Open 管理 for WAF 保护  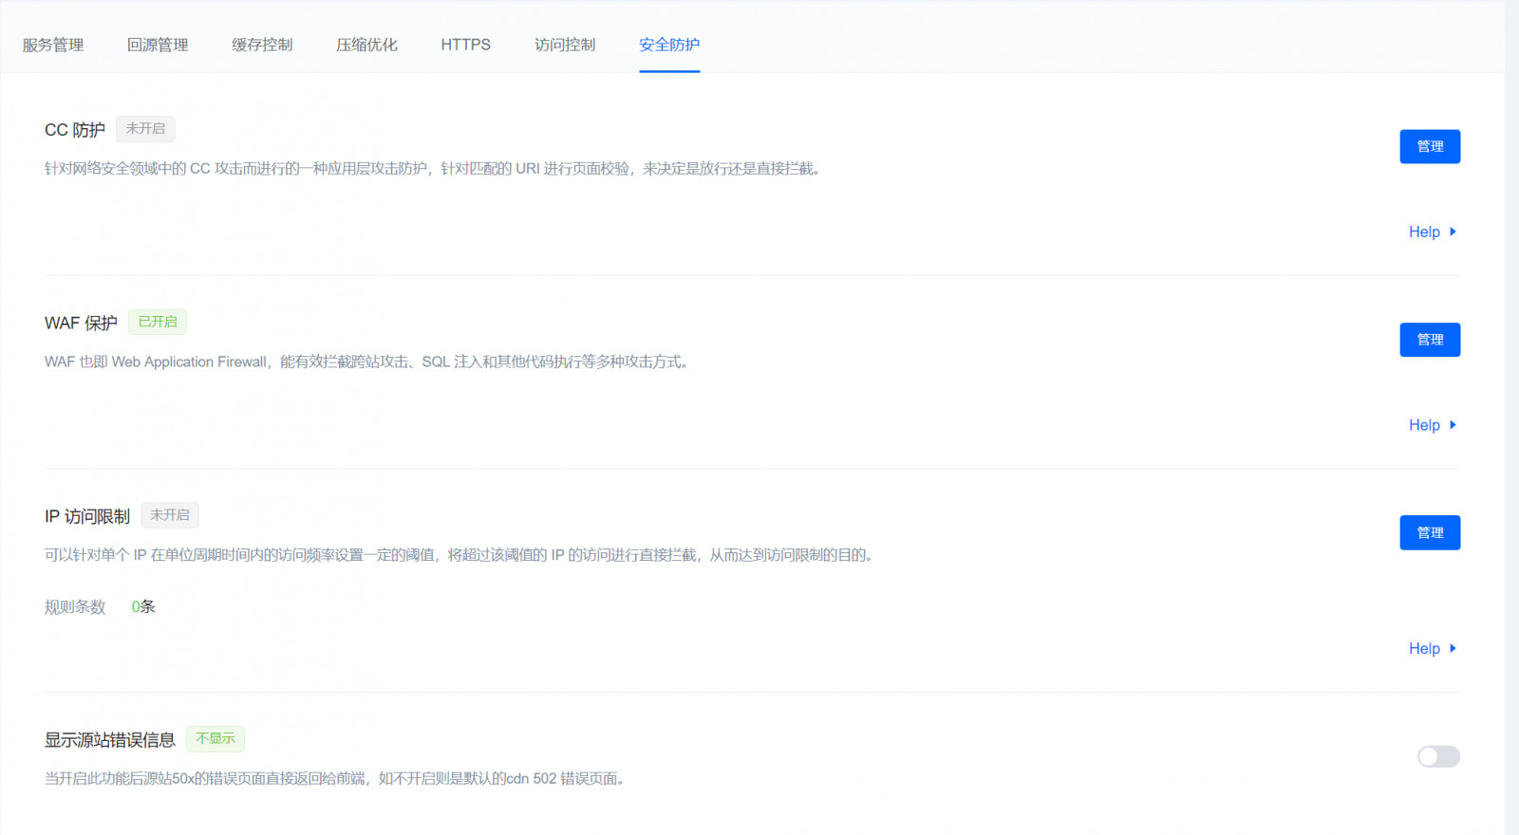1430,340
